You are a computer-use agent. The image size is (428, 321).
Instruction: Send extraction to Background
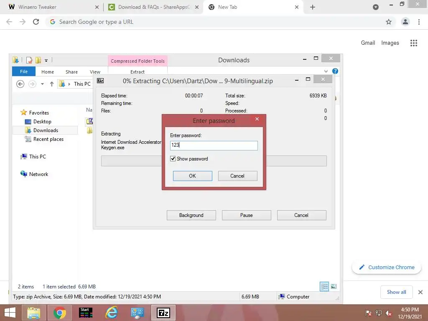pos(191,215)
